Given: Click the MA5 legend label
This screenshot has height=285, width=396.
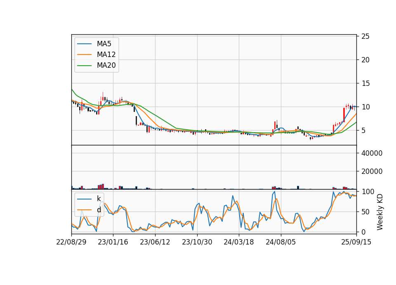Looking at the screenshot, I should (x=104, y=44).
